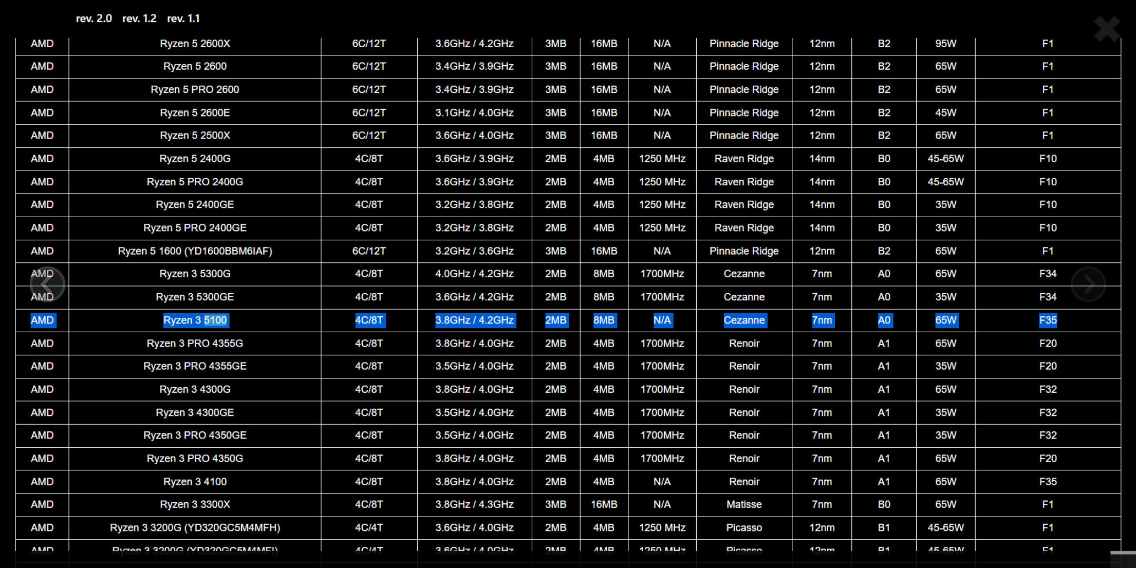Screen dimensions: 1136x568
Task: Click the Ryzen 5 2400G model cell
Action: click(195, 159)
